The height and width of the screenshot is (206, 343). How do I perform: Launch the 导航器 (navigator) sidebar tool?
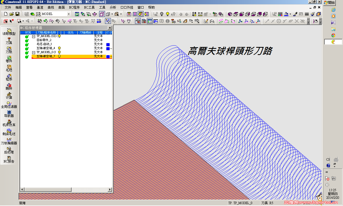9,114
